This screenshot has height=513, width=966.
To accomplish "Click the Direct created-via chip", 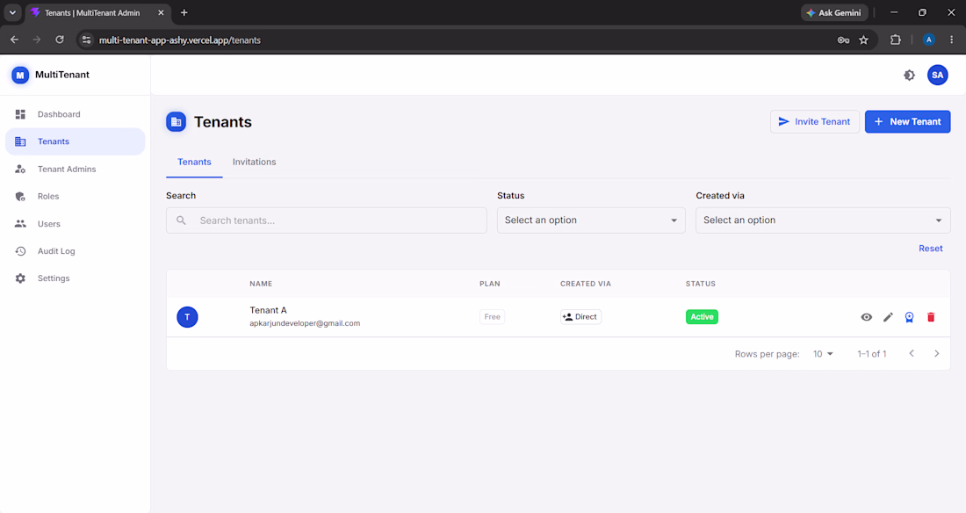I will [580, 317].
